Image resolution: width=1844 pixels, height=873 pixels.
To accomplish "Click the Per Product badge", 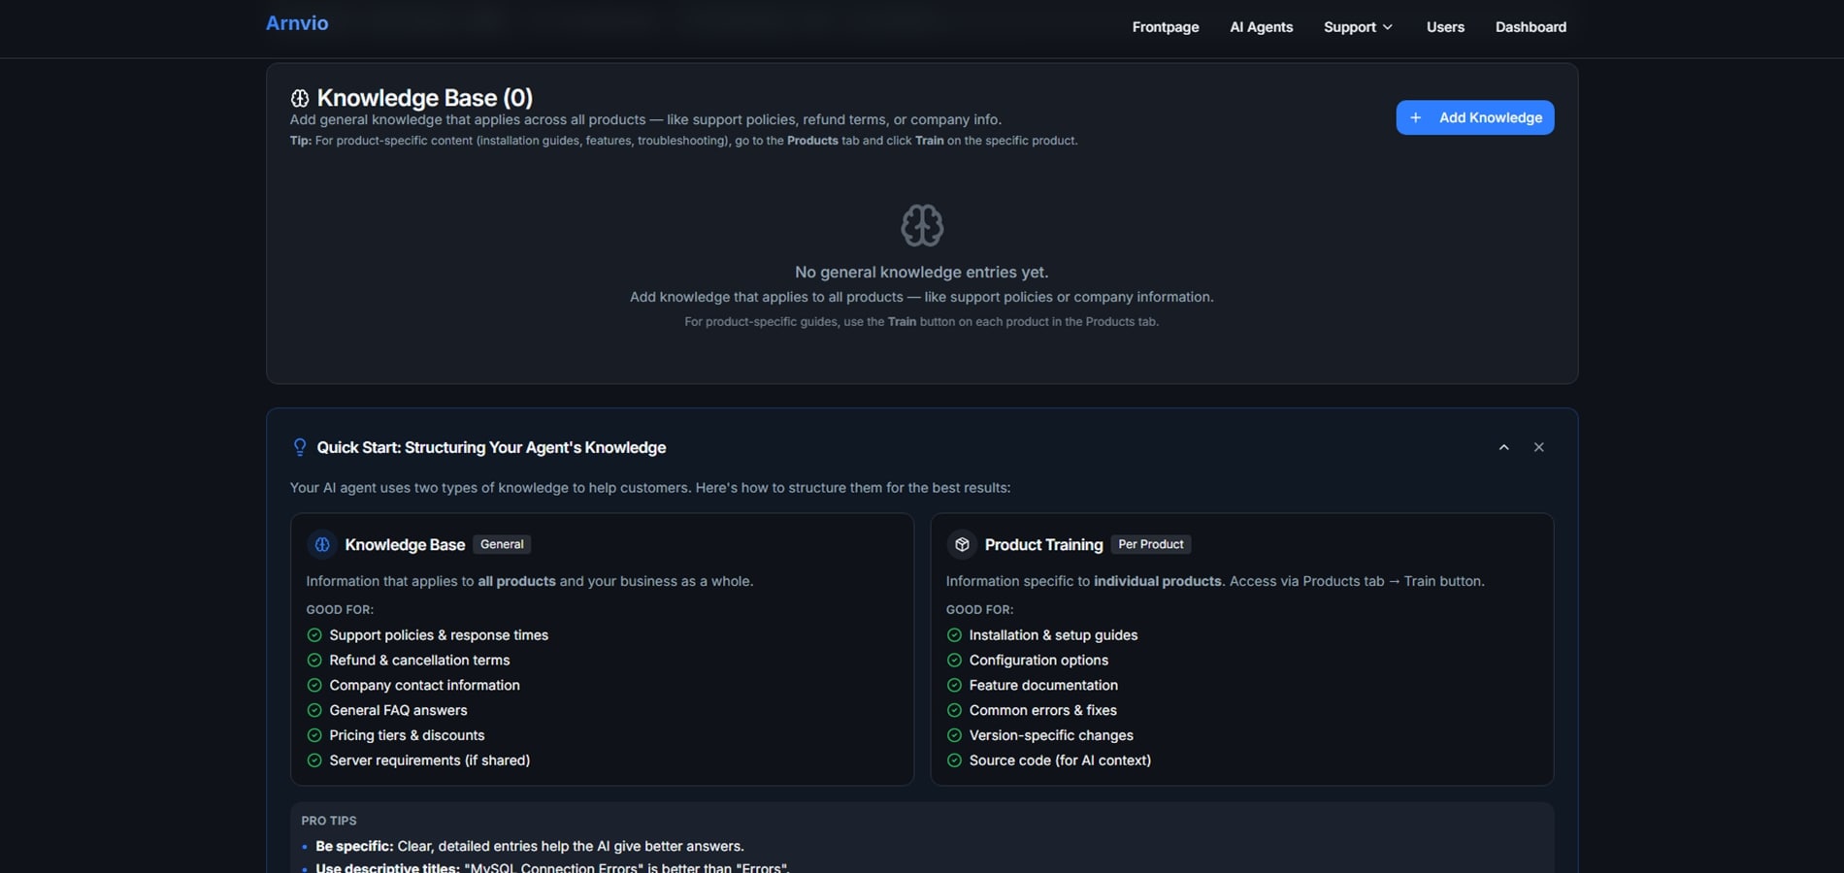I will coord(1150,544).
